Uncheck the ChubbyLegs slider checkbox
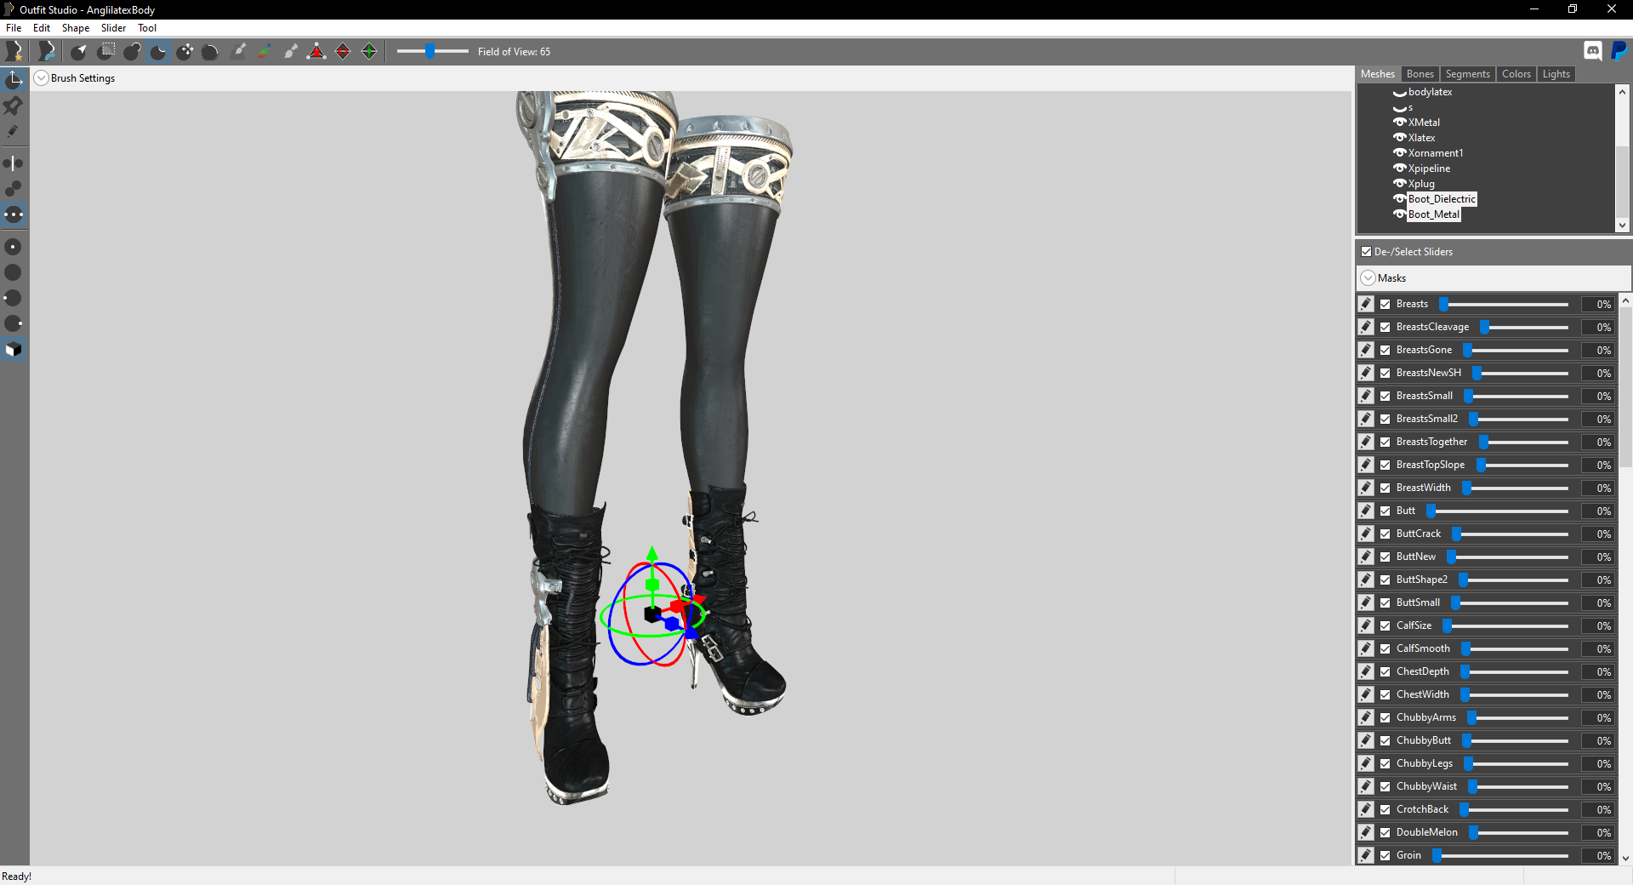This screenshot has height=885, width=1633. (x=1385, y=763)
